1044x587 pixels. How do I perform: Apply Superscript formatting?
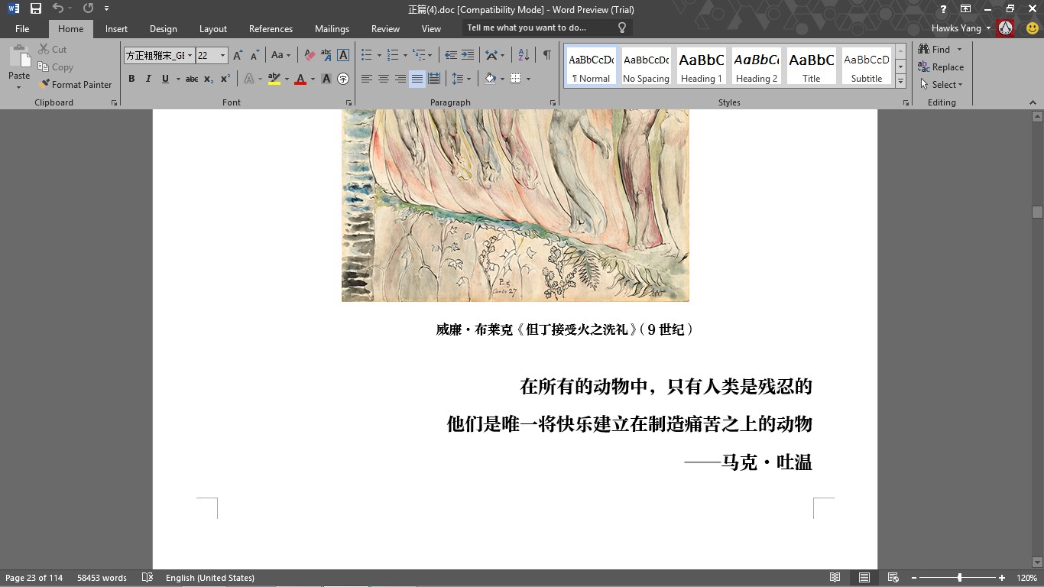coord(225,79)
